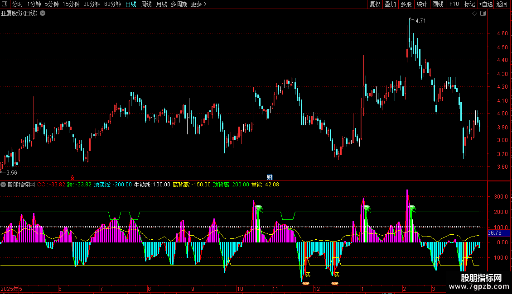
Task: Click the second orange signal icon near December
Action: 335,283
